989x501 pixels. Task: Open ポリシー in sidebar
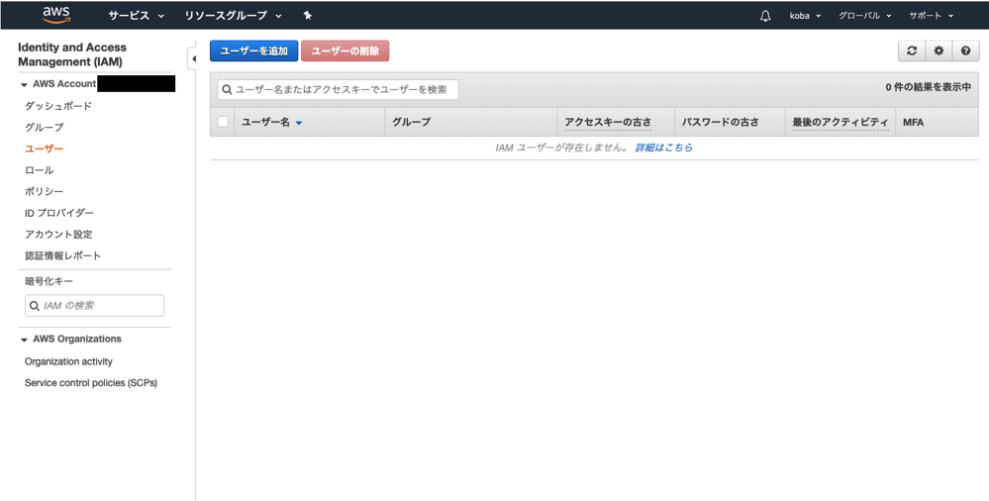[45, 192]
